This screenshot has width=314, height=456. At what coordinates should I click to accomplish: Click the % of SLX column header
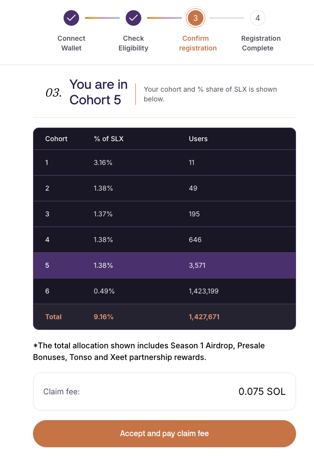[109, 139]
